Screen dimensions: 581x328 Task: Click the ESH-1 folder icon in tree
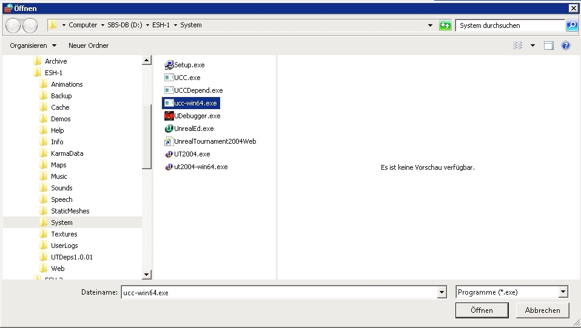[x=37, y=72]
